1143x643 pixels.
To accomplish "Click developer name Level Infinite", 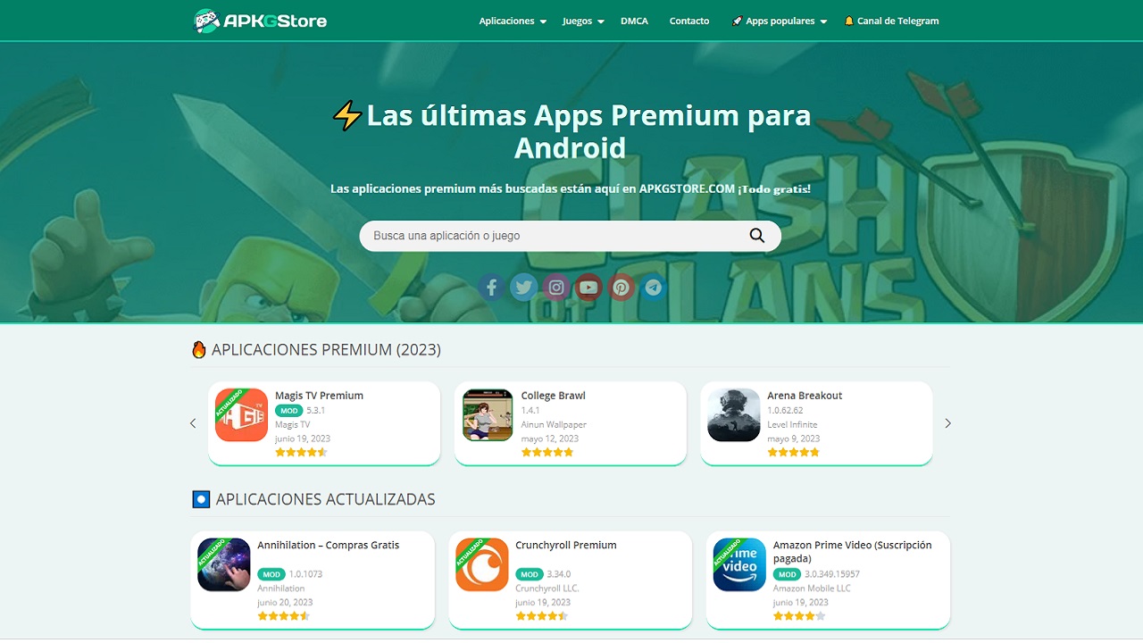I will click(792, 425).
